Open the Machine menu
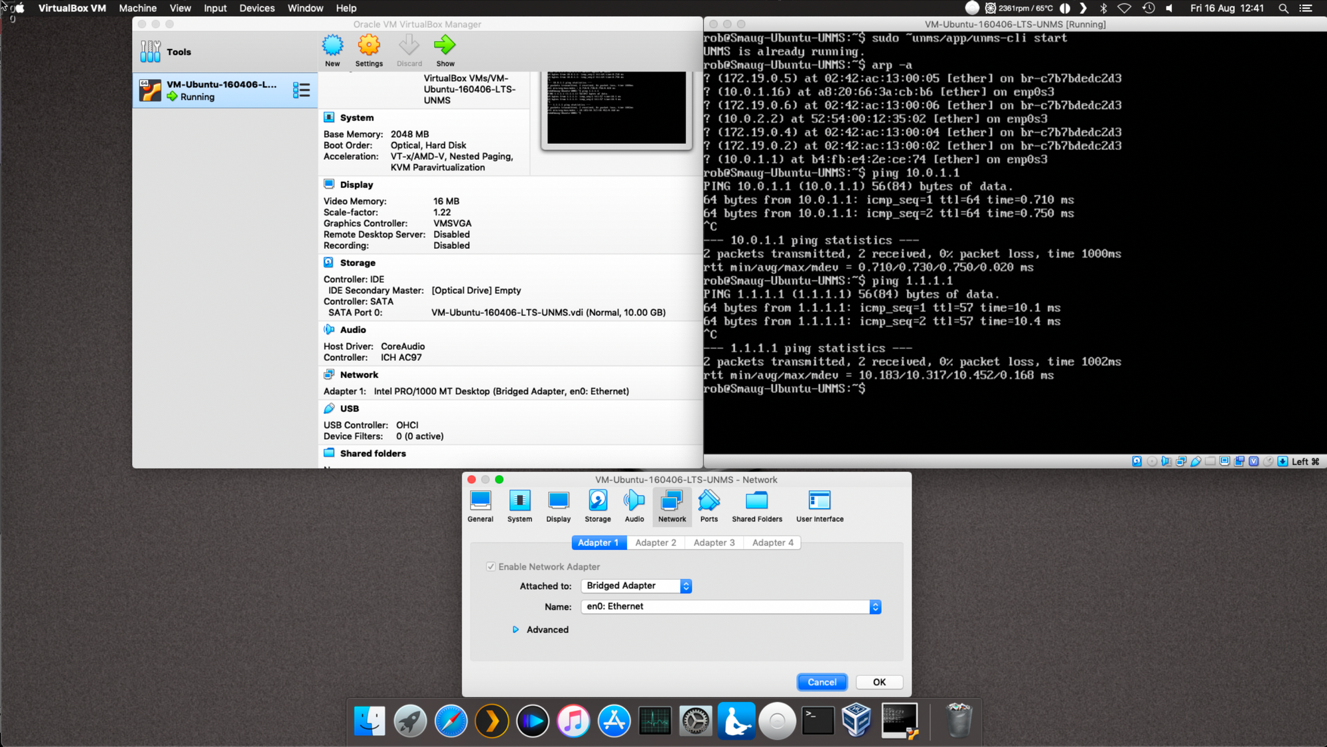The width and height of the screenshot is (1327, 747). click(x=138, y=8)
